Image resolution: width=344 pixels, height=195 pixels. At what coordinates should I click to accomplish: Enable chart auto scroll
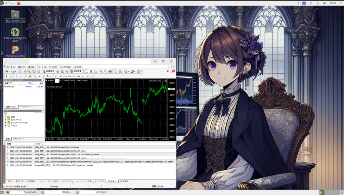point(116,71)
